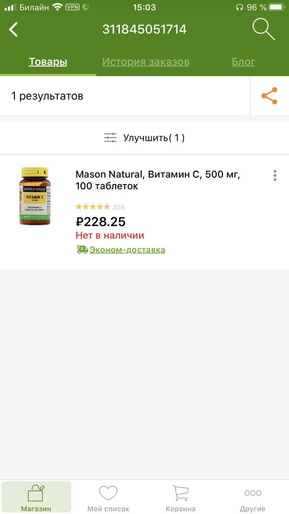Select the Товары tab
The image size is (289, 514).
(48, 62)
